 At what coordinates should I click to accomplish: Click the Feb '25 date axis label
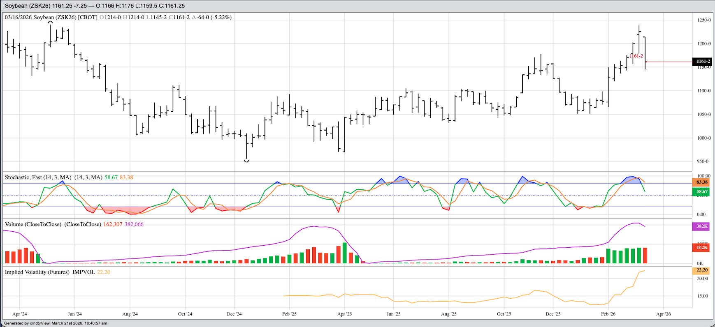click(x=289, y=314)
